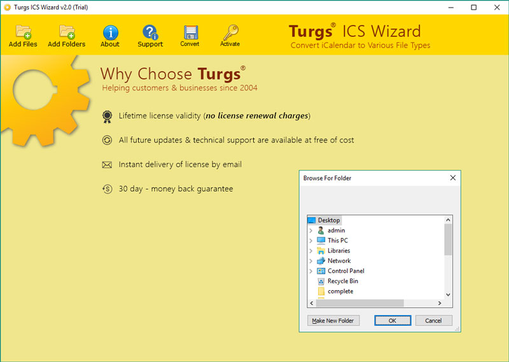Click the horizontal scrollbar thumb in folder tree

pyautogui.click(x=360, y=303)
